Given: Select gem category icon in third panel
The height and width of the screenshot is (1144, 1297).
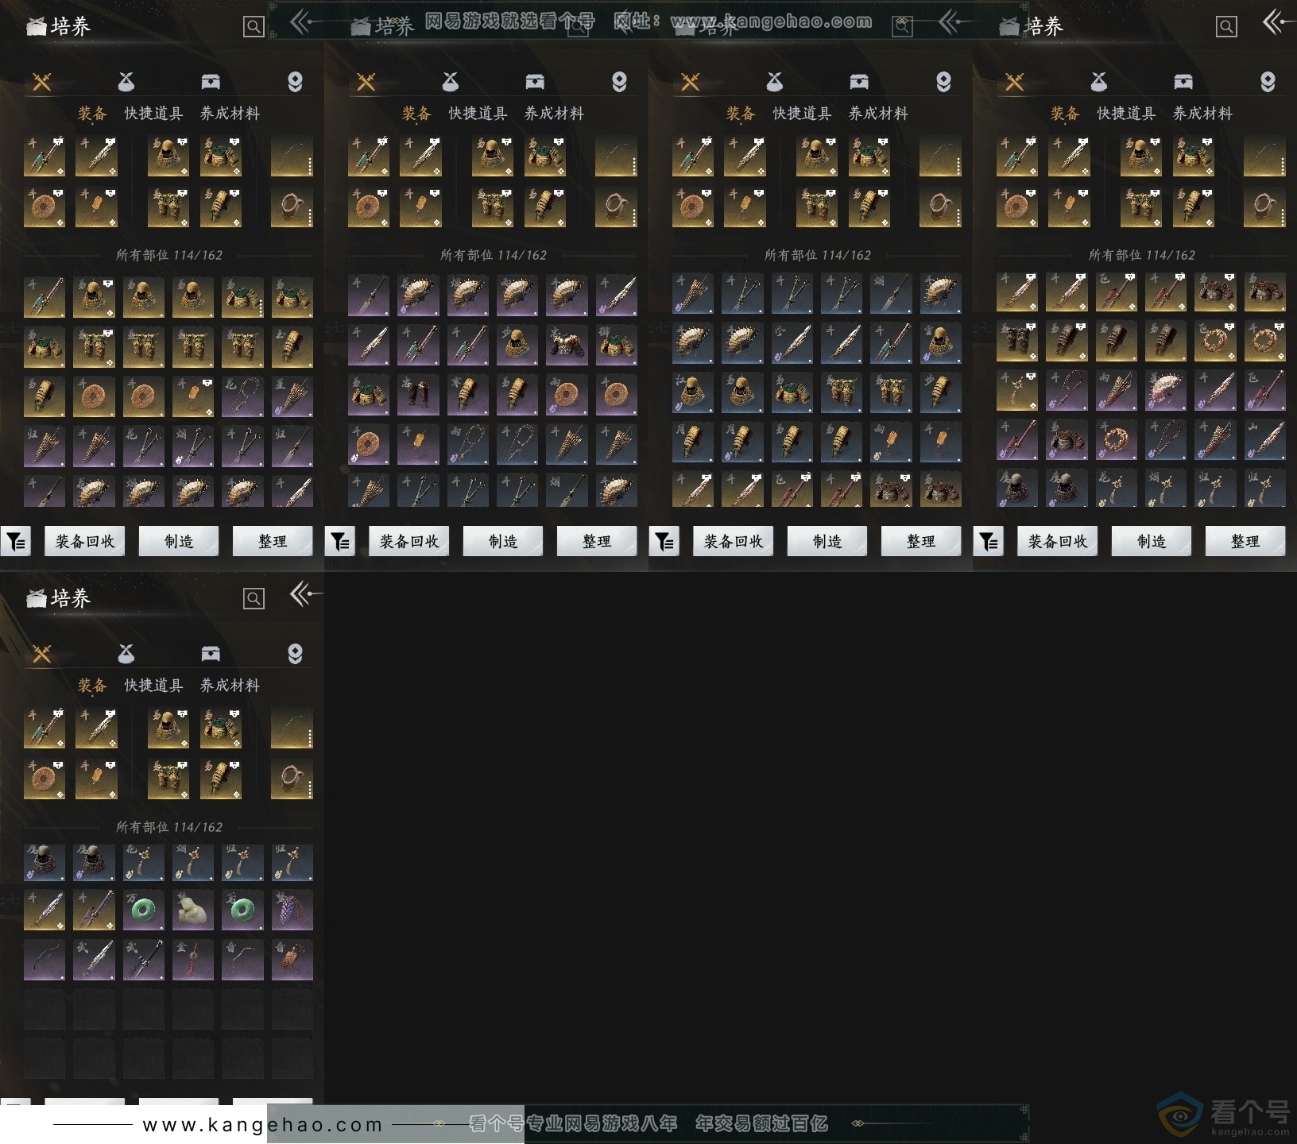Looking at the screenshot, I should click(x=943, y=82).
